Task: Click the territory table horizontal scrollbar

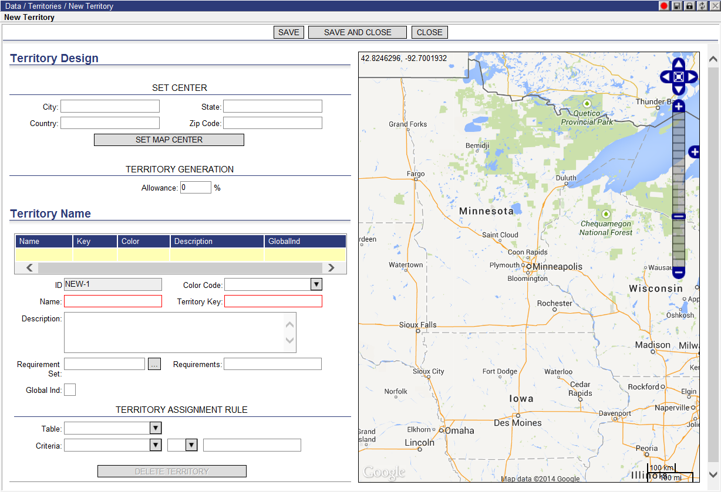Action: click(x=180, y=268)
